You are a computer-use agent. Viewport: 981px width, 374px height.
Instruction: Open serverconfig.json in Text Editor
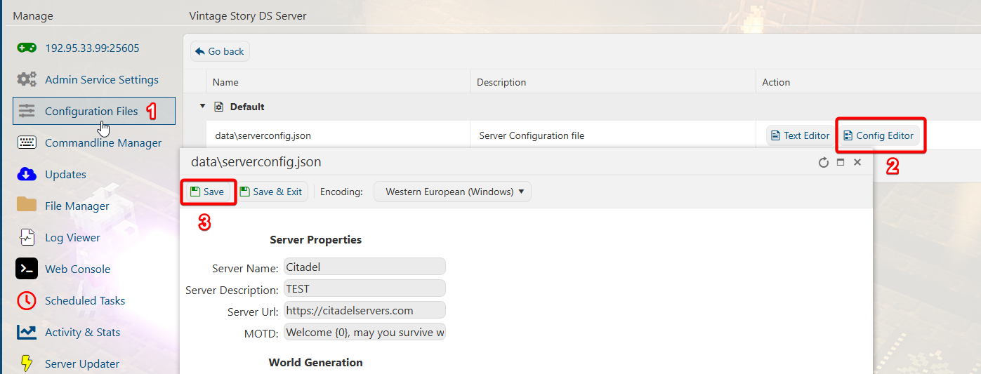coord(800,135)
